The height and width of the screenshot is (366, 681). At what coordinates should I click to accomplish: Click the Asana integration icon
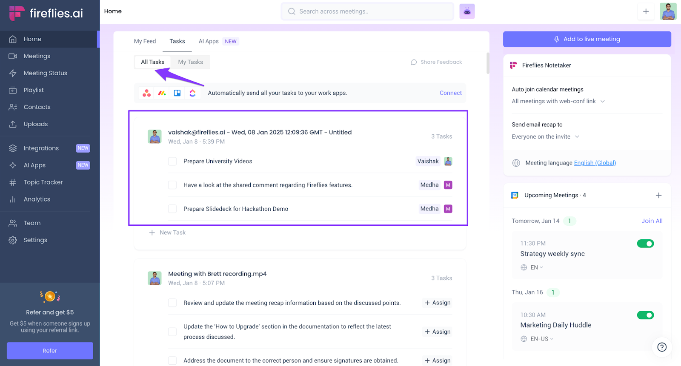(x=146, y=93)
